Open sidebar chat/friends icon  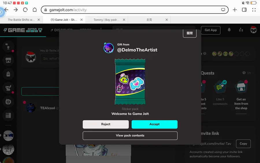(x=8, y=47)
